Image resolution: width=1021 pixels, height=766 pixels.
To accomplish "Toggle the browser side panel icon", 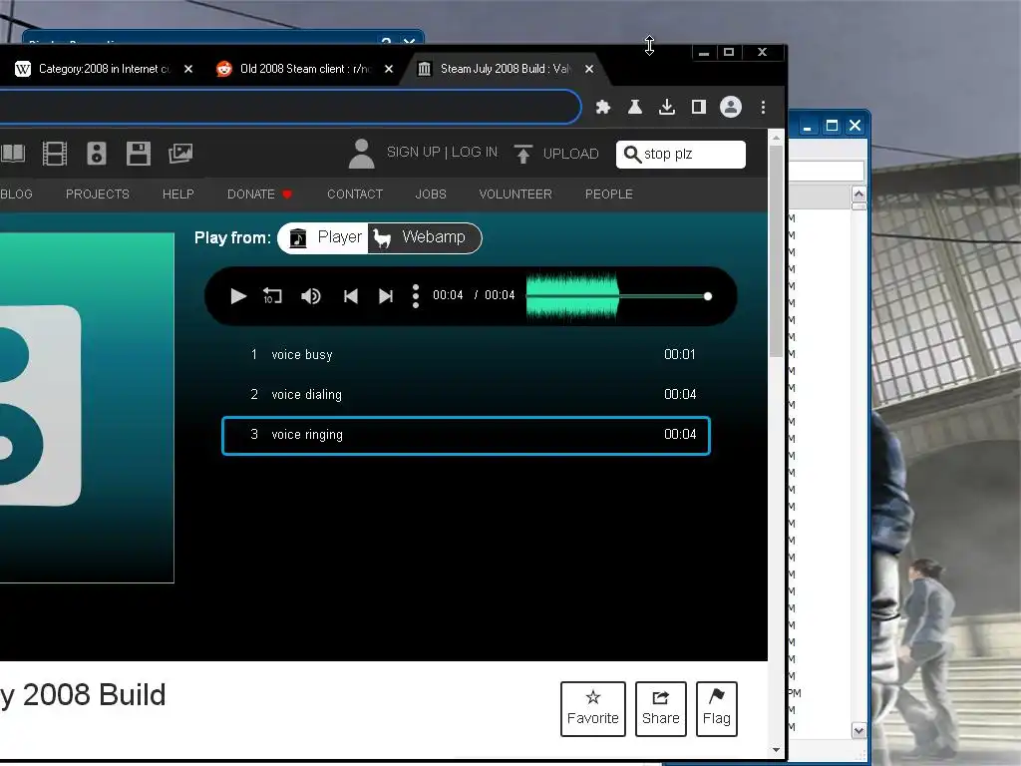I will pyautogui.click(x=699, y=107).
